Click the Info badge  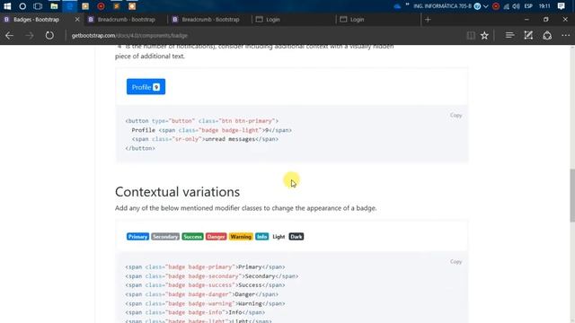(x=261, y=237)
